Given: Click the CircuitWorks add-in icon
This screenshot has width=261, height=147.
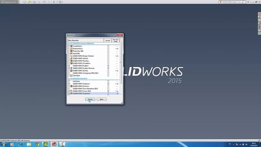Looking at the screenshot, I should (71, 46).
